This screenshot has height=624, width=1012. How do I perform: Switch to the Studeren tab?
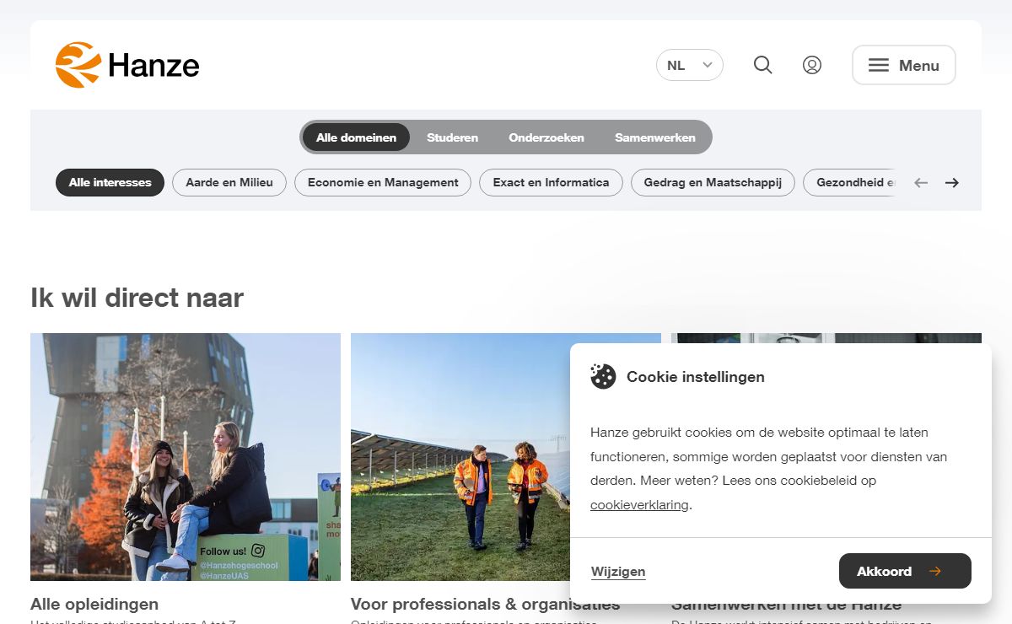452,137
